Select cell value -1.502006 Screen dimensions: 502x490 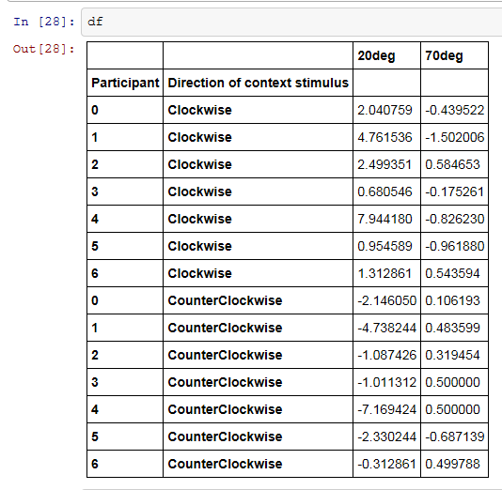click(455, 137)
